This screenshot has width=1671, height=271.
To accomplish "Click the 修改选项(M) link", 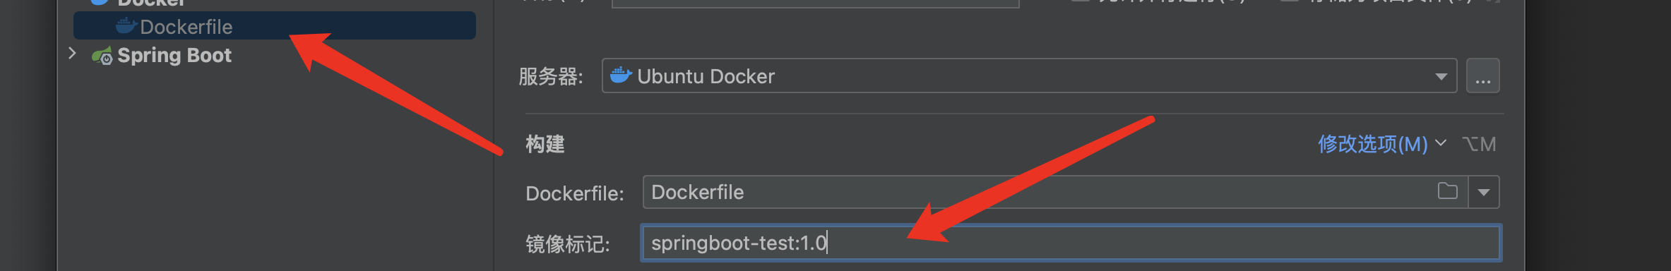I will (1372, 144).
